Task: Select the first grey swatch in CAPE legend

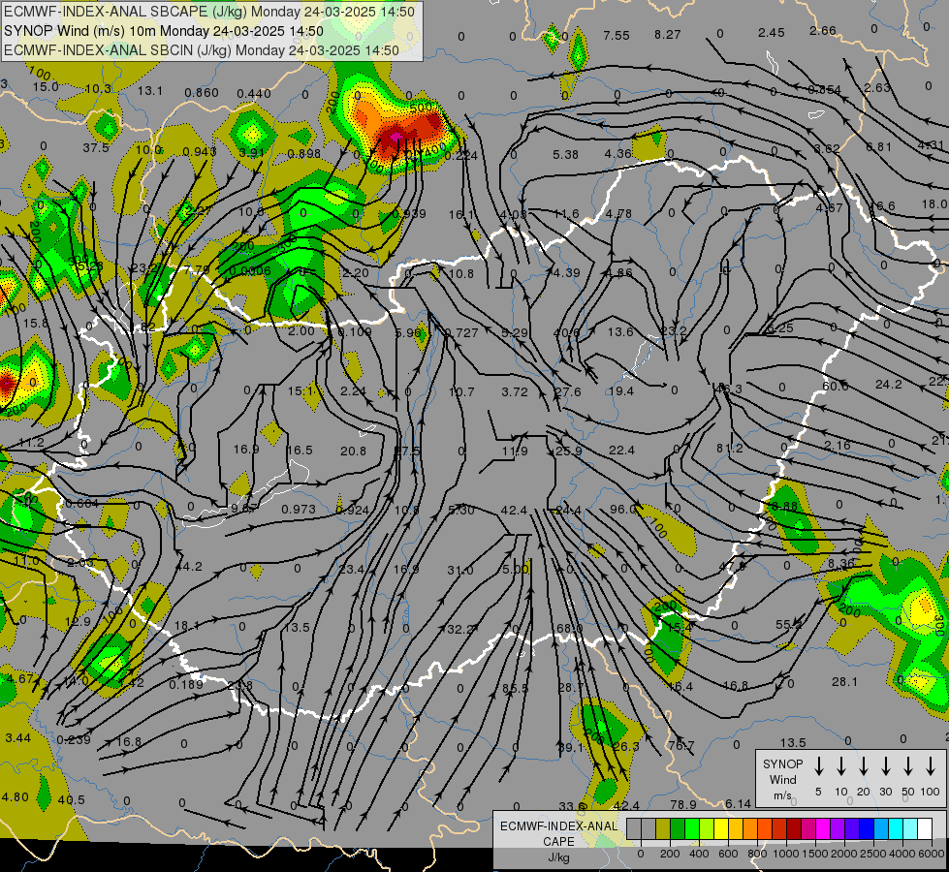Action: (x=634, y=828)
